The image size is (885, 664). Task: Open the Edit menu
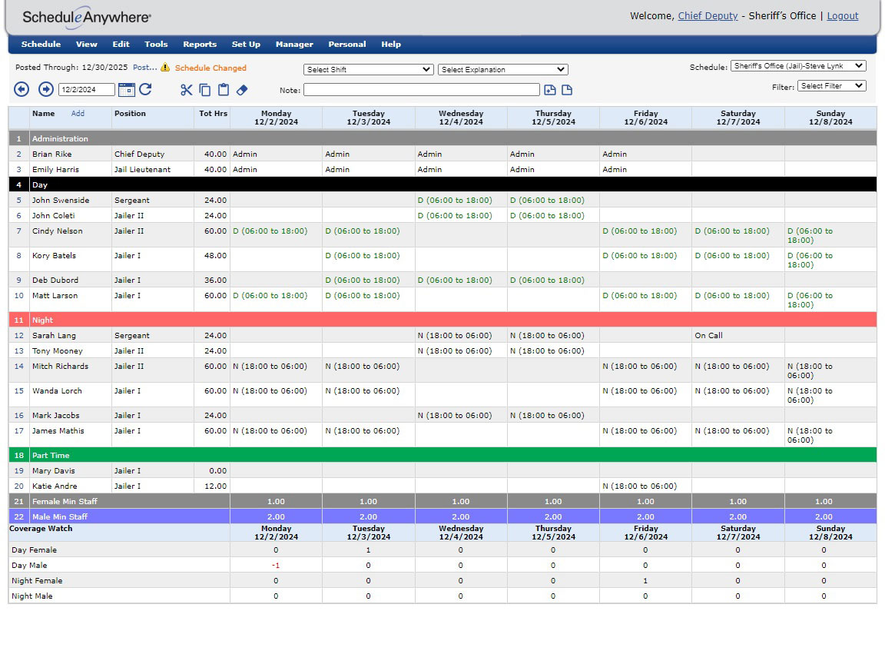121,44
